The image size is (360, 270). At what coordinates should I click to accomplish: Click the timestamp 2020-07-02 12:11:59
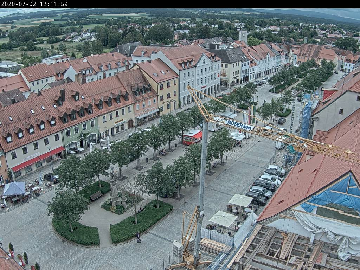34,4
